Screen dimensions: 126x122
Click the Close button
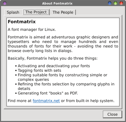(112, 114)
